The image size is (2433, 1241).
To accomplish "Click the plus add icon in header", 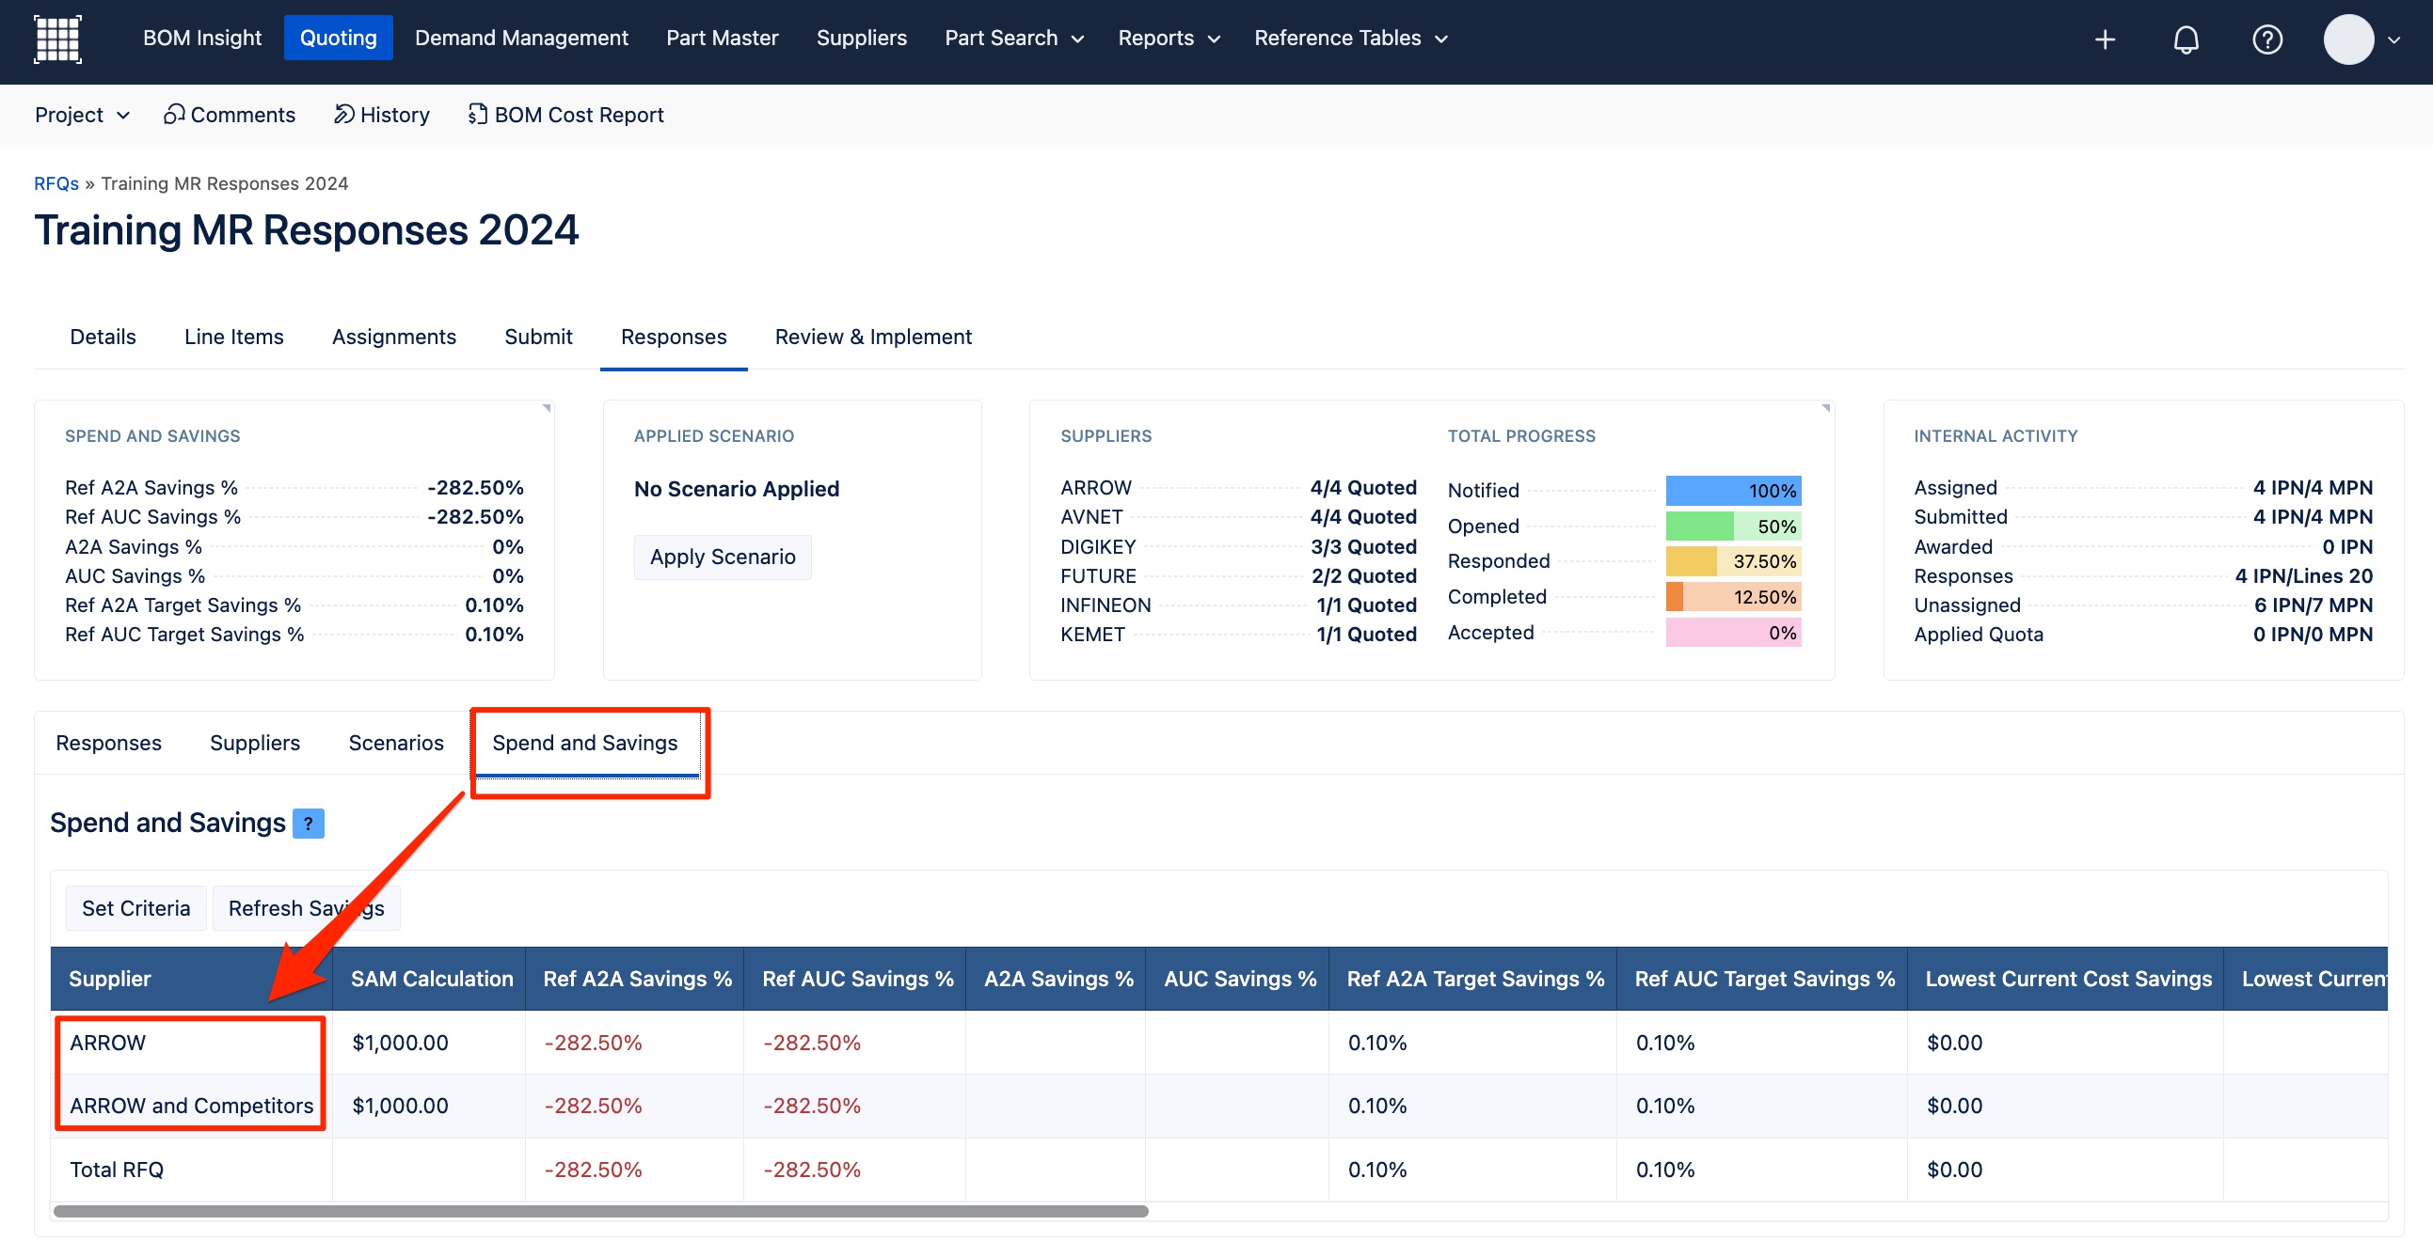I will 2105,39.
